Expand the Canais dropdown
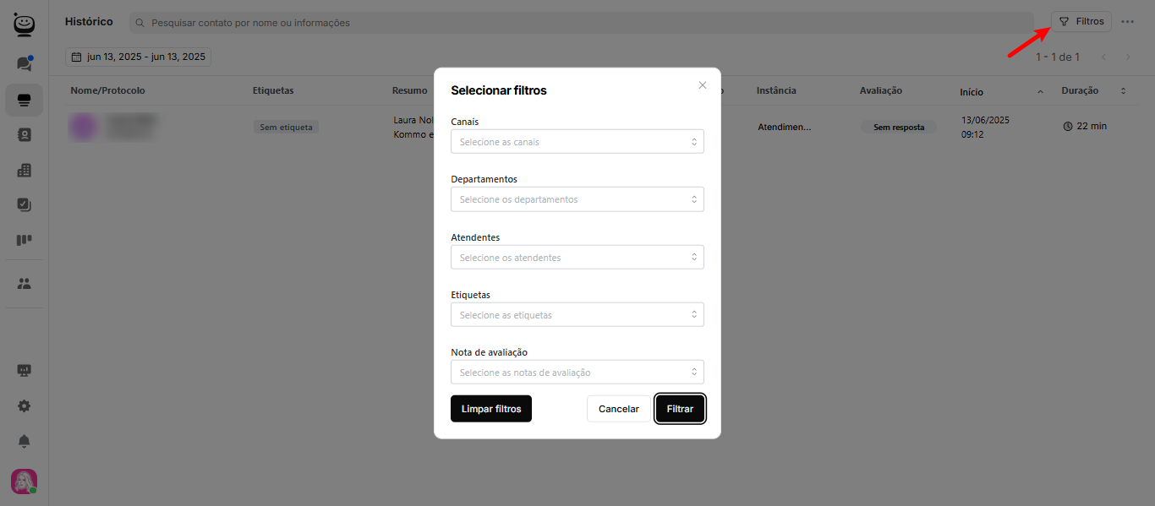This screenshot has width=1155, height=506. (577, 142)
